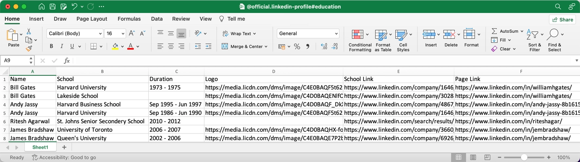Align text left icon
Screen dimensions: 580x162
[160, 46]
